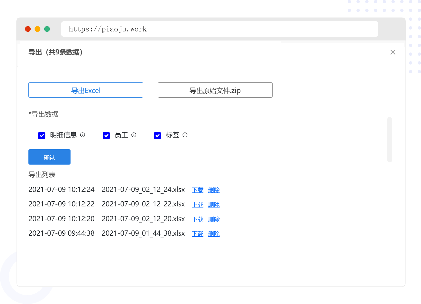Click the info icon beside 员工
Screen dimensions: 421x304
[x=134, y=135]
